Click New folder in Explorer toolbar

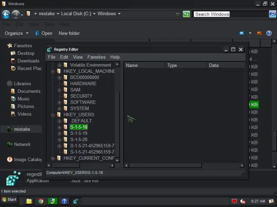tap(69, 33)
